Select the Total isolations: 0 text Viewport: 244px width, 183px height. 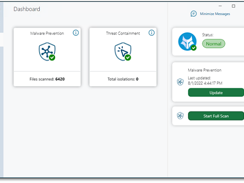pyautogui.click(x=123, y=79)
